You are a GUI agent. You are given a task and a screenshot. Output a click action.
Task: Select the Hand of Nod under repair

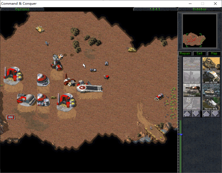57,63
